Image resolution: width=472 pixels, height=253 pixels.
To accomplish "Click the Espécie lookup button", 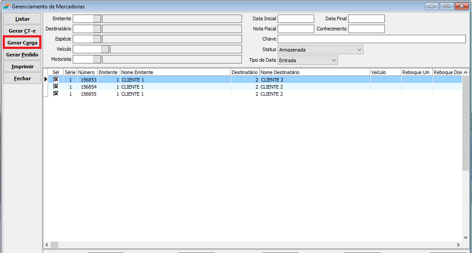I will (97, 39).
